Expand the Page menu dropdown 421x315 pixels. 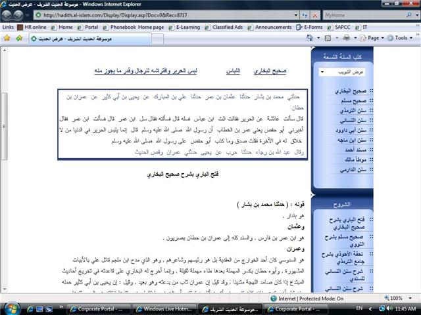pyautogui.click(x=374, y=38)
